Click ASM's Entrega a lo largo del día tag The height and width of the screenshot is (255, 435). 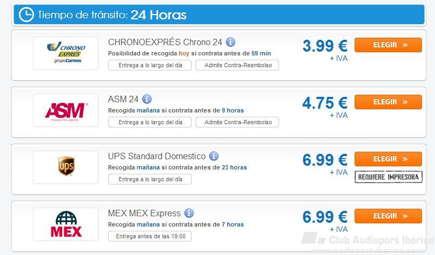pos(150,122)
